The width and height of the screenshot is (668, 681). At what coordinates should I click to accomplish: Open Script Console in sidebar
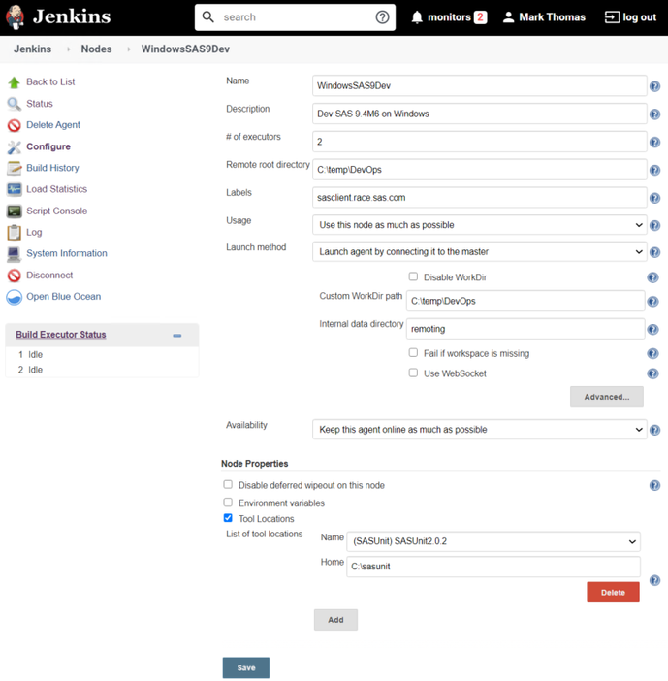pos(56,211)
